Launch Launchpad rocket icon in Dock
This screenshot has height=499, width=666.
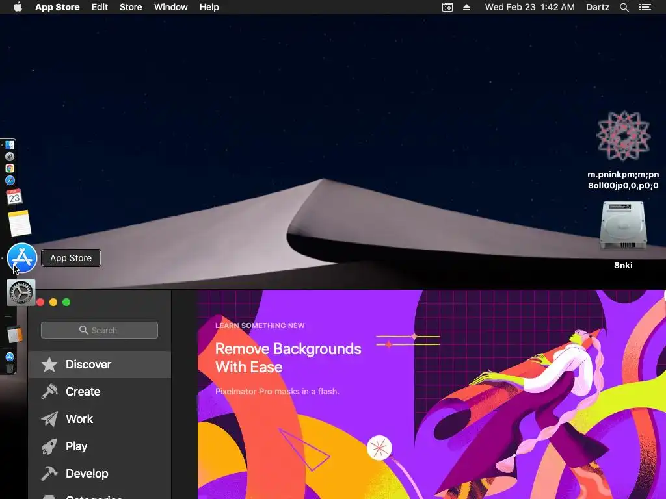click(x=10, y=157)
